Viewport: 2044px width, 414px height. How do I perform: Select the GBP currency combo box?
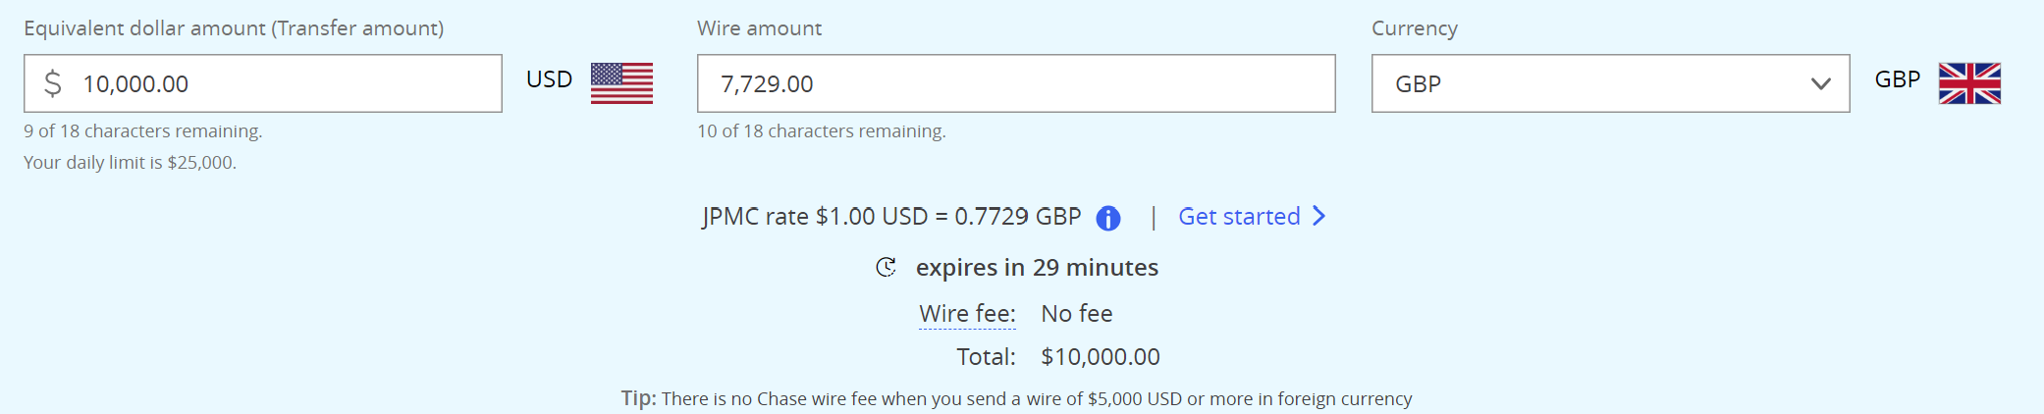(1610, 83)
